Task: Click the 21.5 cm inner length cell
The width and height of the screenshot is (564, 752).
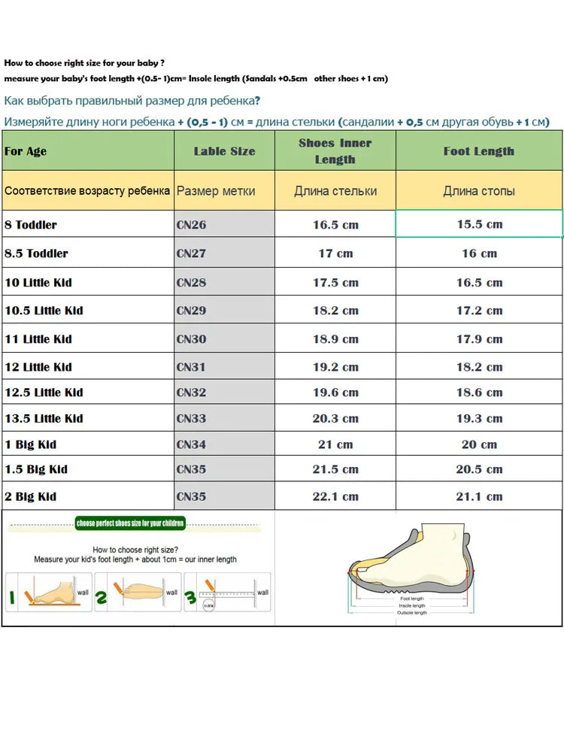Action: [335, 468]
